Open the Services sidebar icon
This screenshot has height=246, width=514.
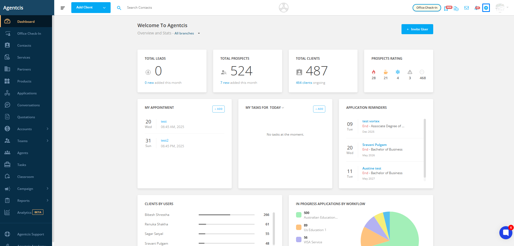coord(7,57)
